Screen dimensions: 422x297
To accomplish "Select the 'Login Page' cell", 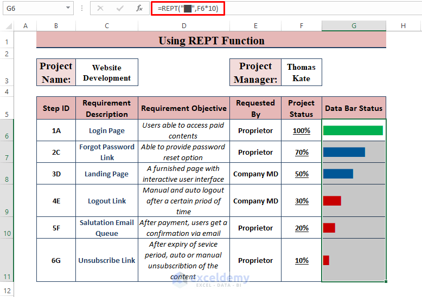I will point(107,130).
